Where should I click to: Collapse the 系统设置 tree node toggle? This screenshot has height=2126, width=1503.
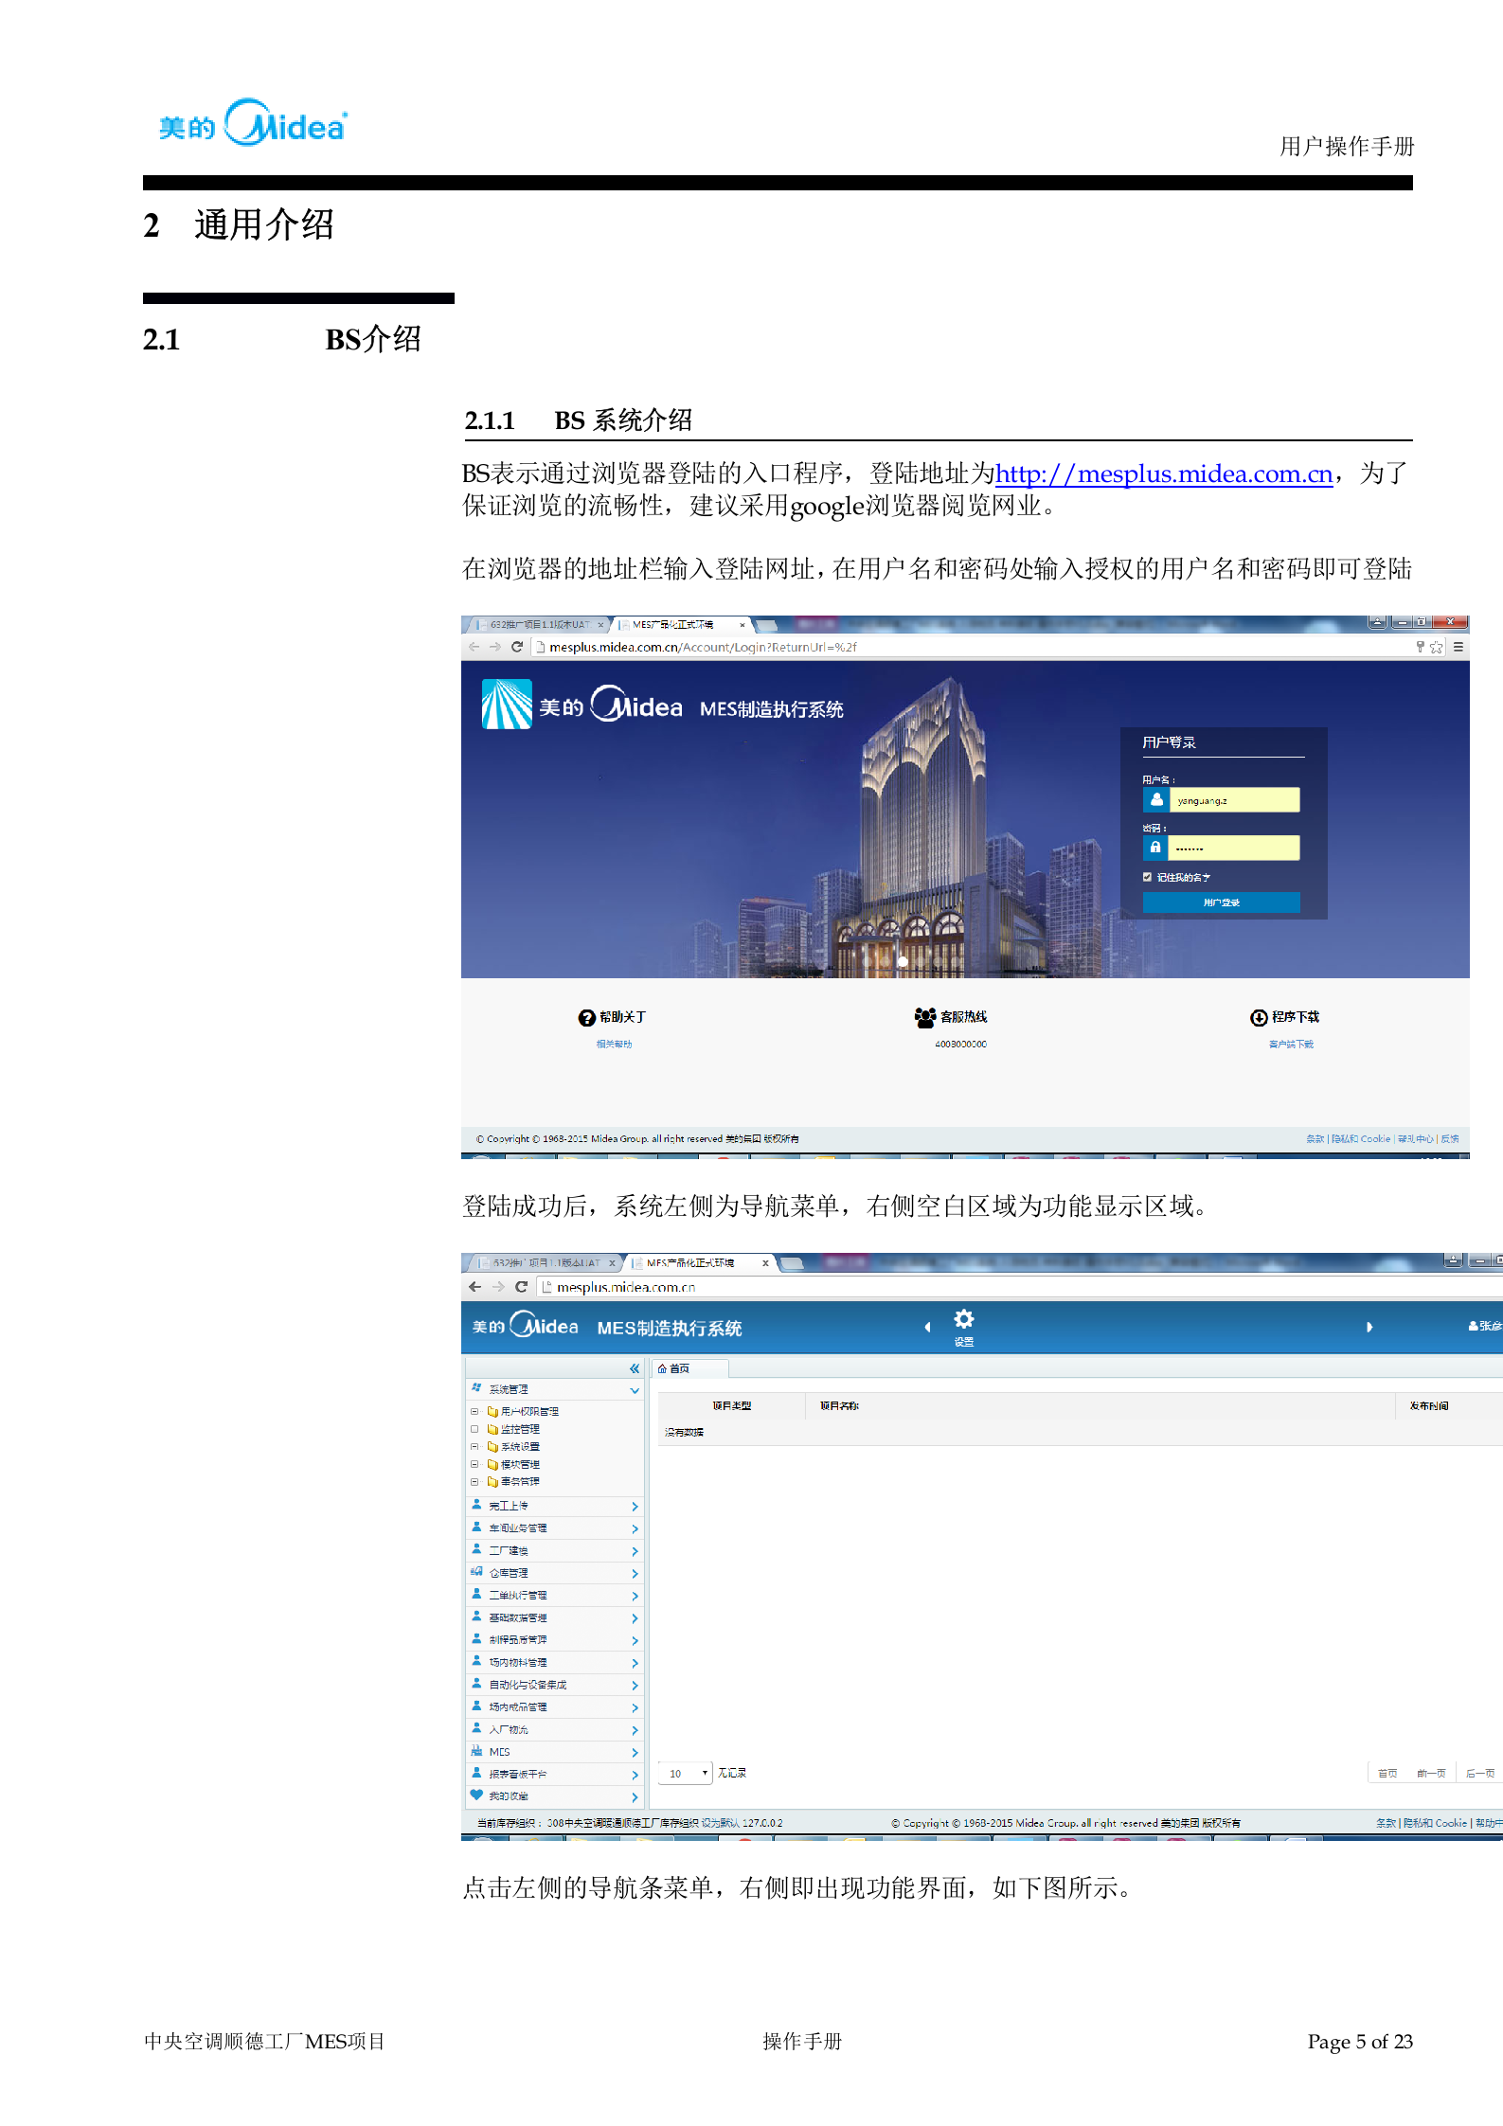pos(474,1446)
